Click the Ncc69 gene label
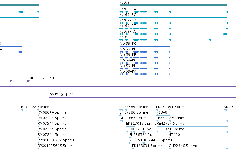236x150 pixels. tap(124, 2)
